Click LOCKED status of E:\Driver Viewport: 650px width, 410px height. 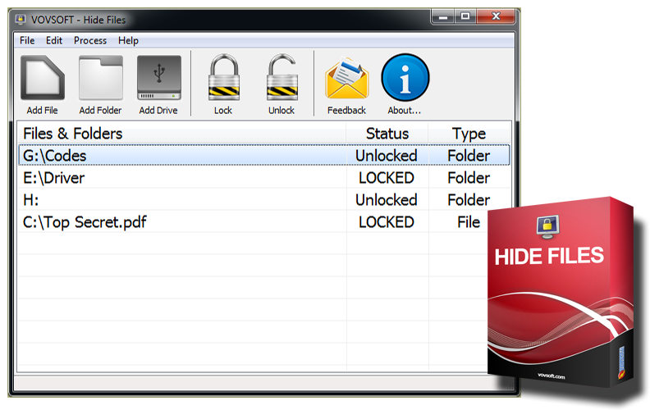(x=387, y=178)
